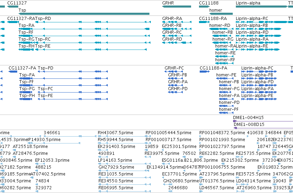
Task: Select protein Tsp-PA
Action: (x=64, y=78)
